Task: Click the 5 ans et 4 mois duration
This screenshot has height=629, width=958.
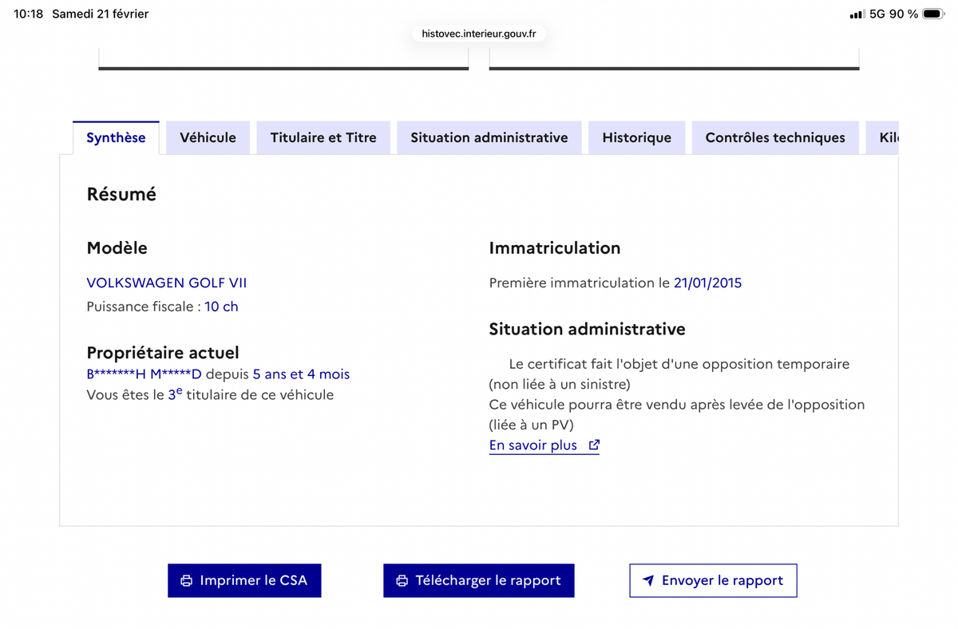Action: pyautogui.click(x=301, y=374)
